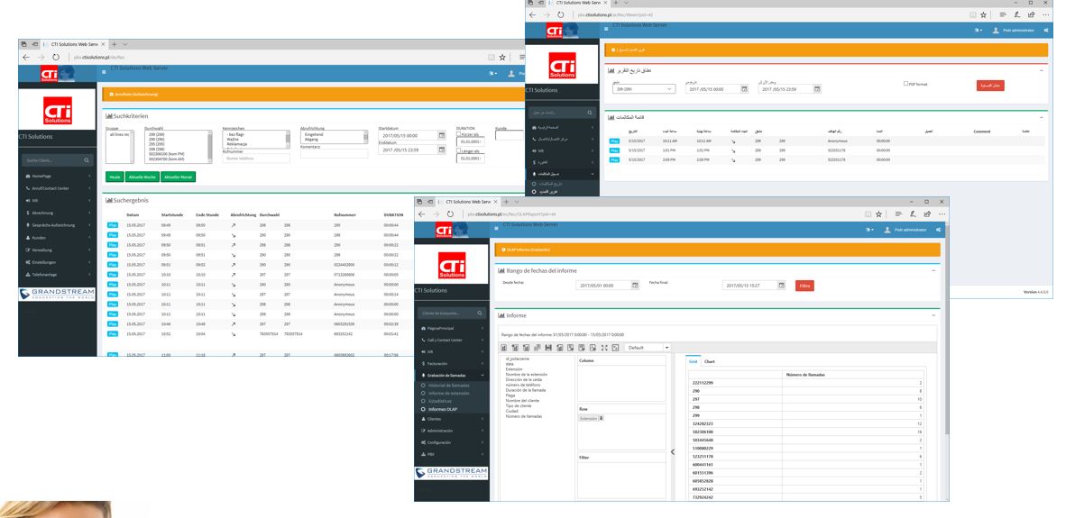Go back in the Arabic browser window
This screenshot has width=1075, height=518.
(531, 14)
